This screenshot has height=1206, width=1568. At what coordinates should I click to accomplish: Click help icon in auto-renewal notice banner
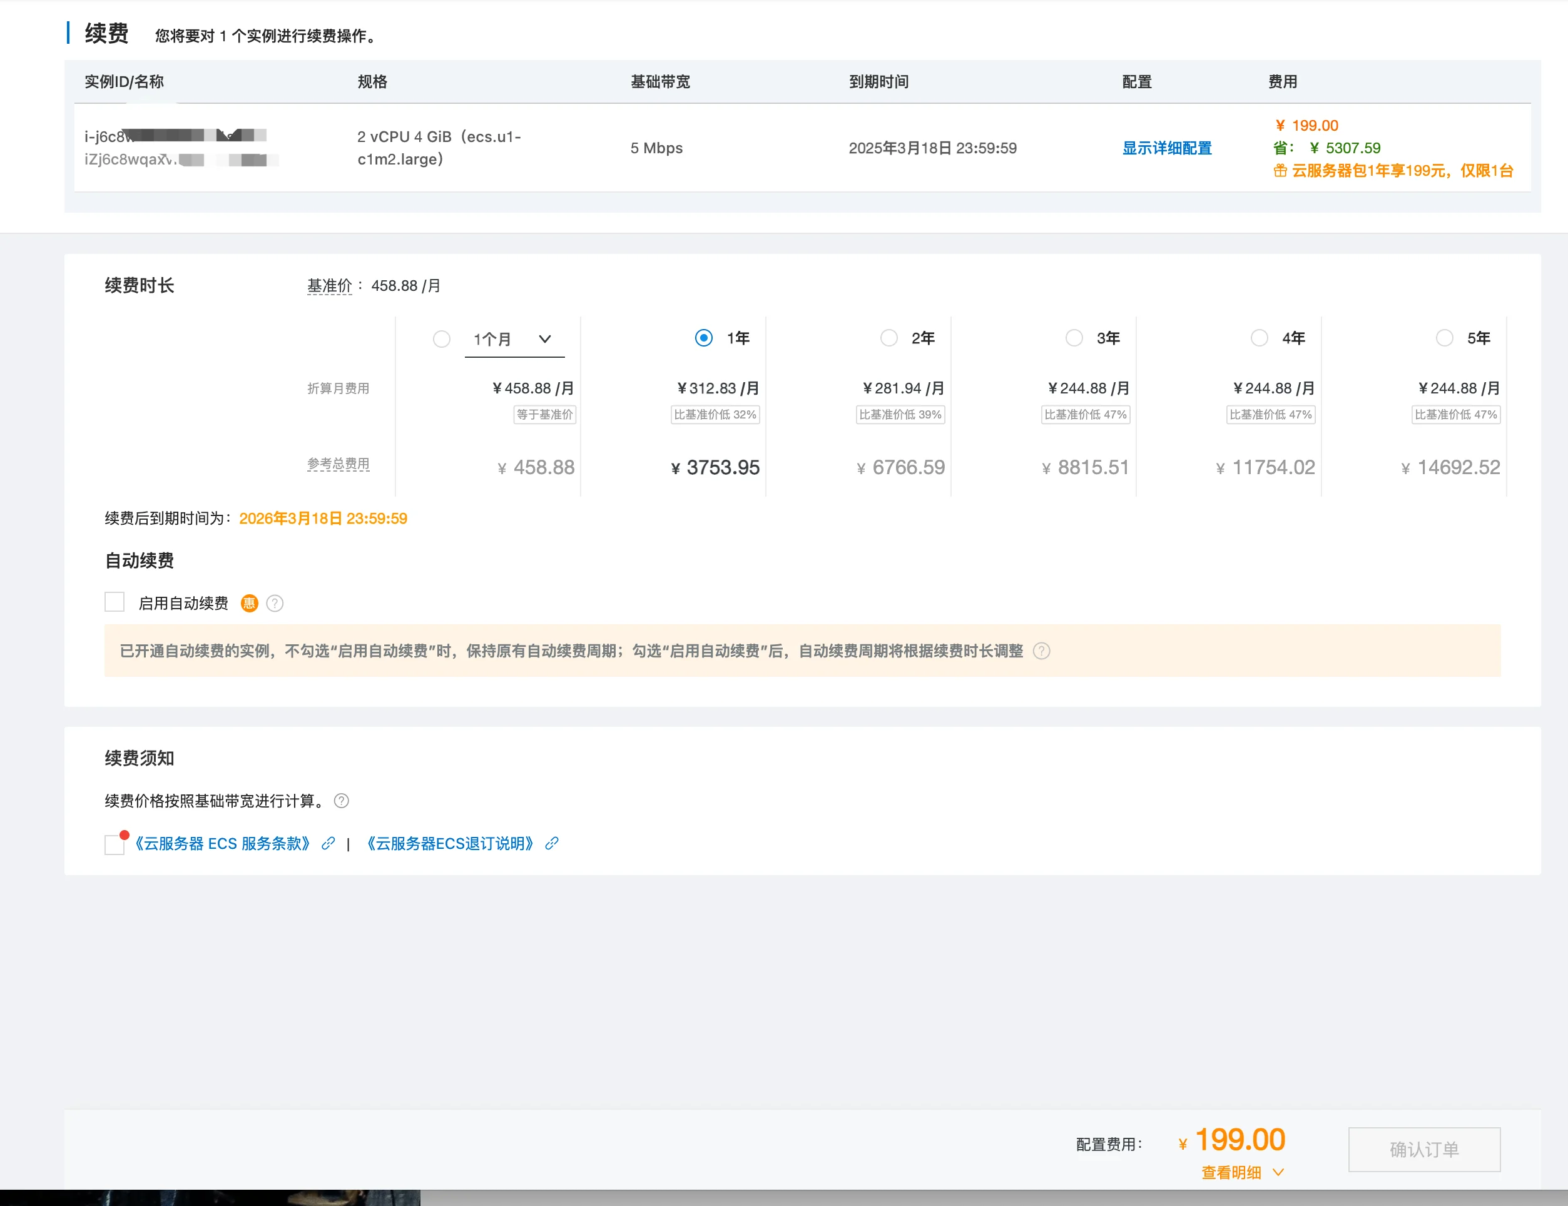pyautogui.click(x=1041, y=651)
